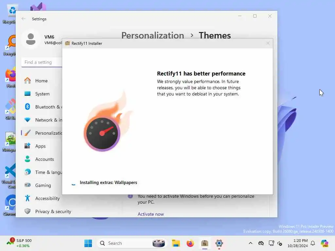This screenshot has width=335, height=251.
Task: Click the Activate now link
Action: [150, 214]
